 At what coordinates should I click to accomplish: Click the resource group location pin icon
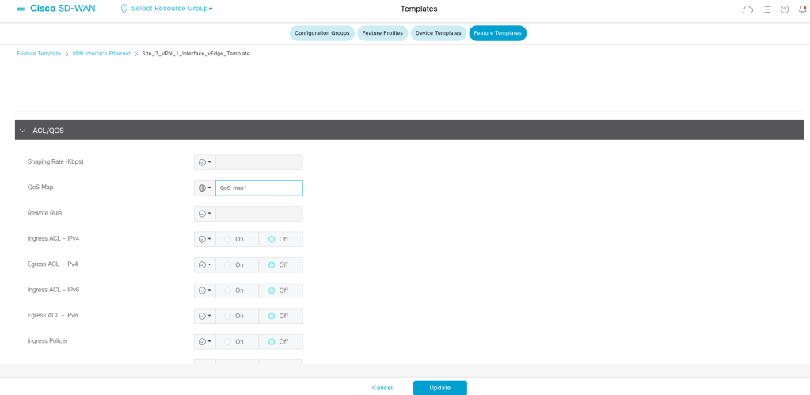coord(124,9)
